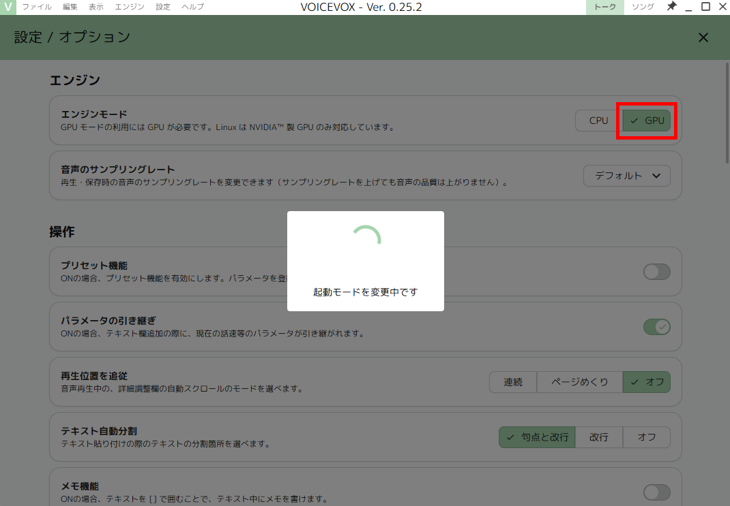
Task: Click the エンジンモード label
Action: point(94,114)
